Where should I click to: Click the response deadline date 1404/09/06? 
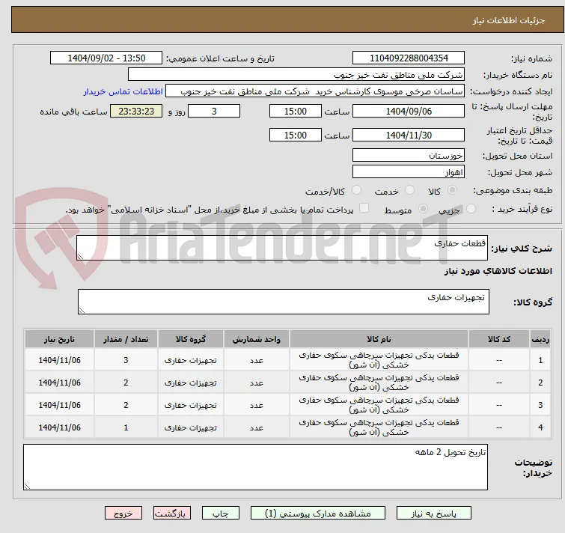[x=409, y=111]
